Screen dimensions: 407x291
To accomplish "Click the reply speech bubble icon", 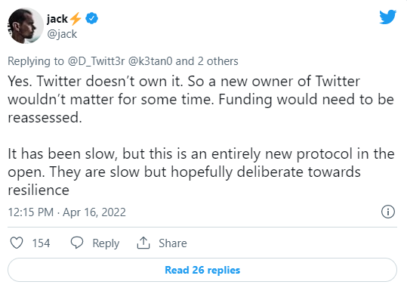I will 77,243.
